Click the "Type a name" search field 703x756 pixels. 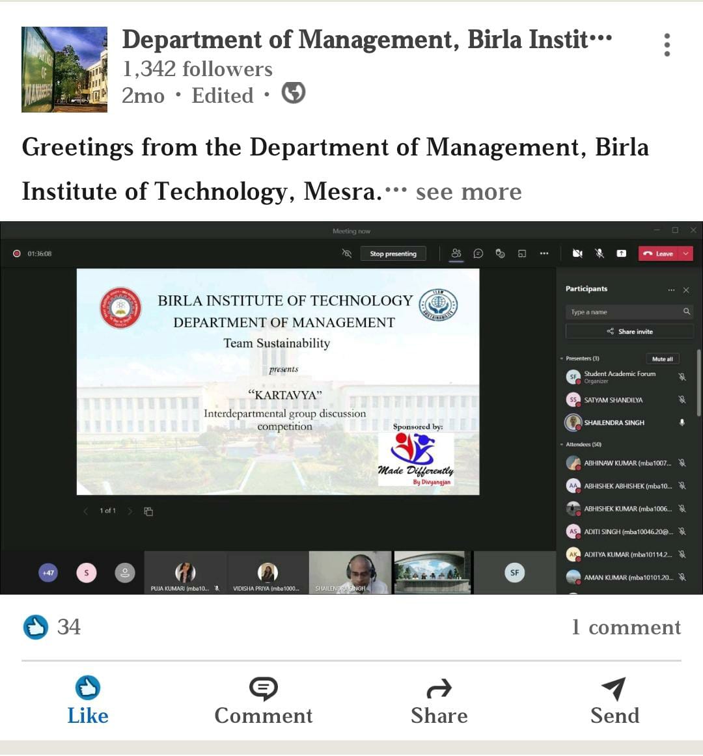pyautogui.click(x=622, y=312)
